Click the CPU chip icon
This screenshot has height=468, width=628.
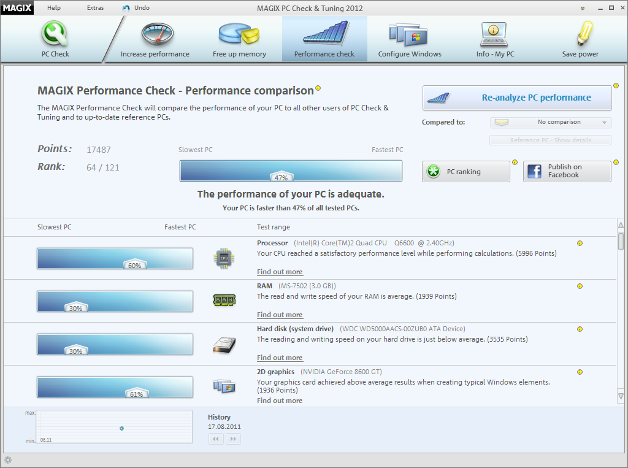[224, 258]
